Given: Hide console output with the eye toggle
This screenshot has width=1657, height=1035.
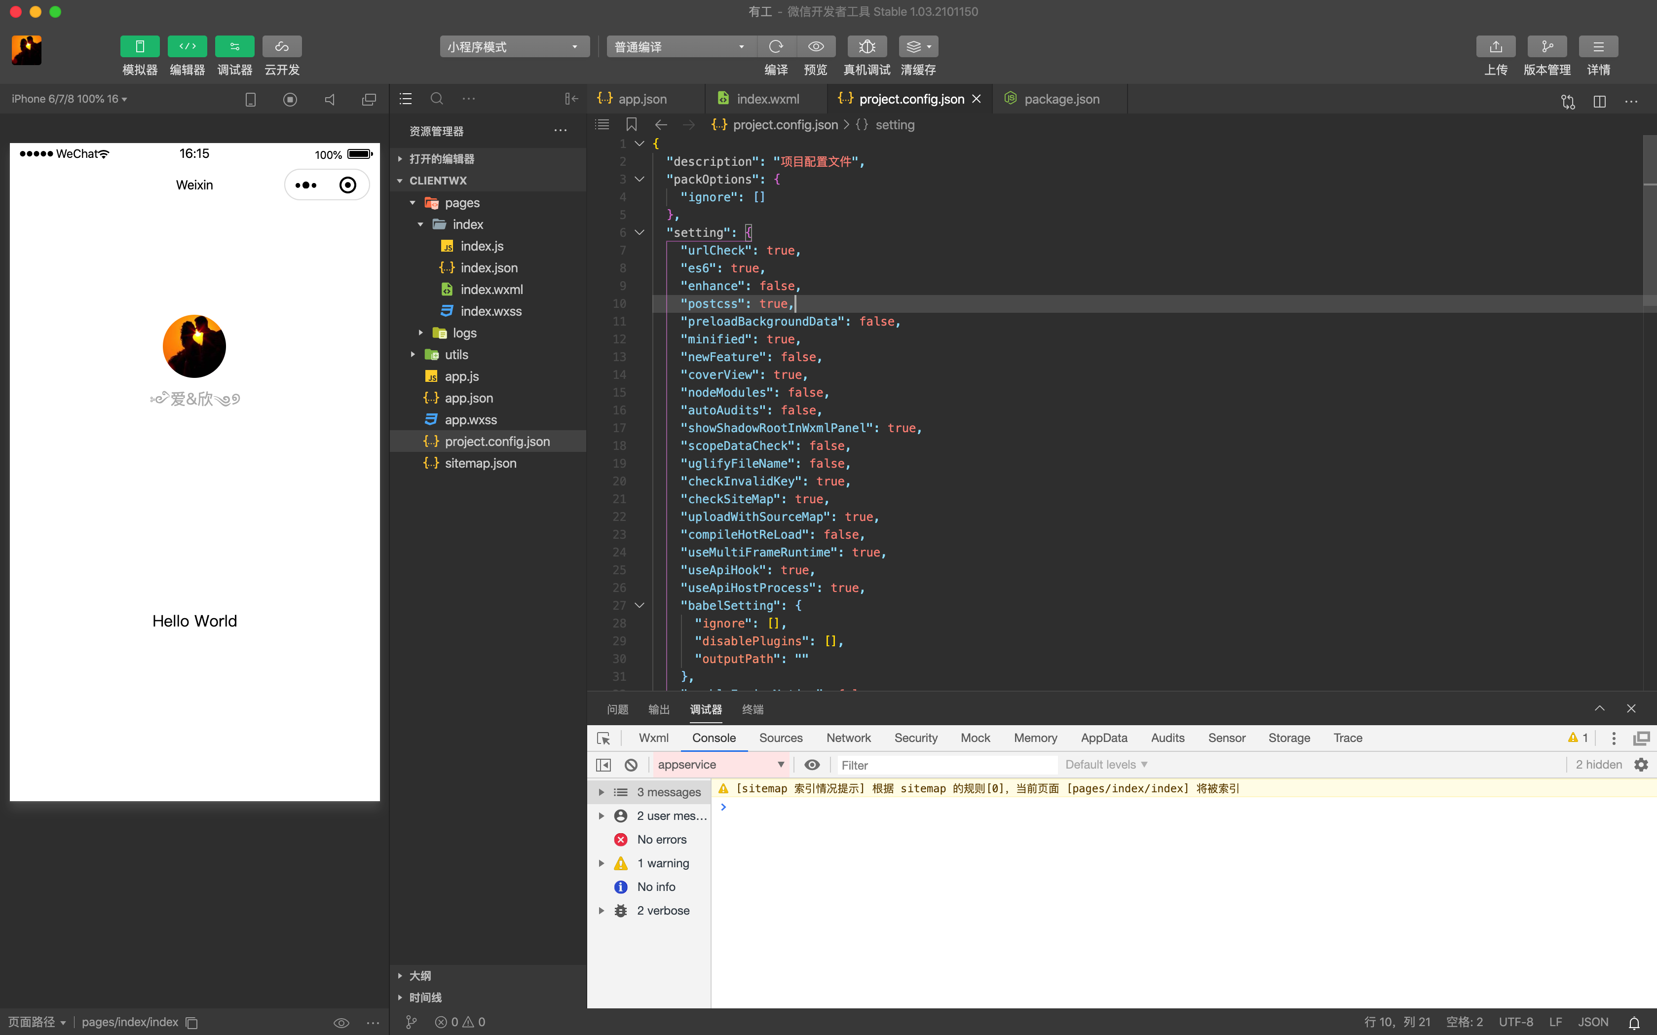Looking at the screenshot, I should coord(811,765).
